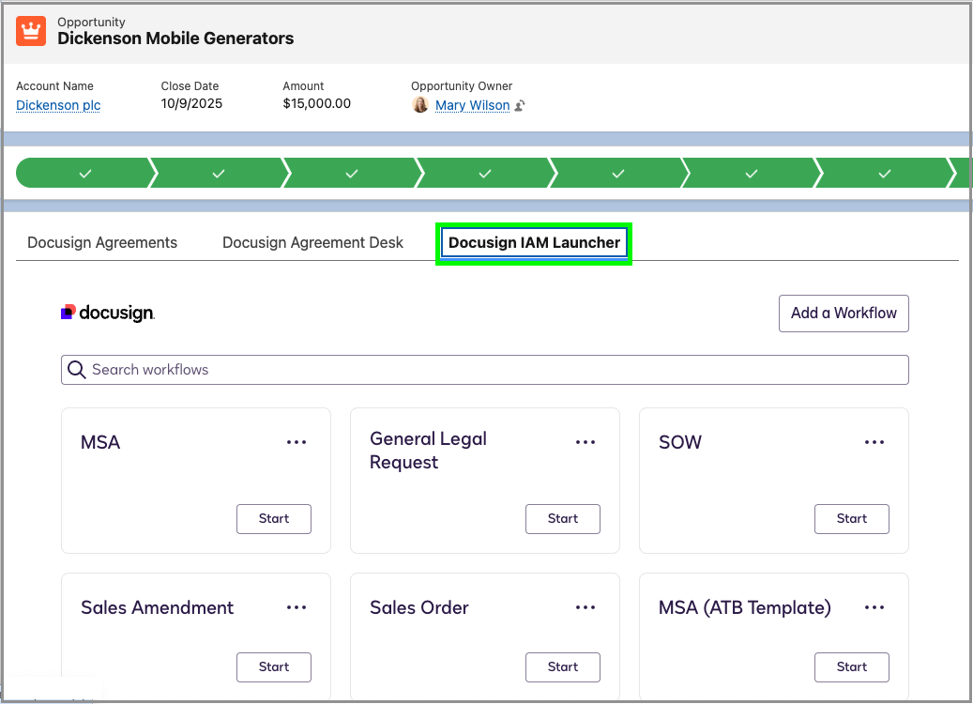Select the first completed stage in path
This screenshot has height=704, width=973.
point(85,174)
